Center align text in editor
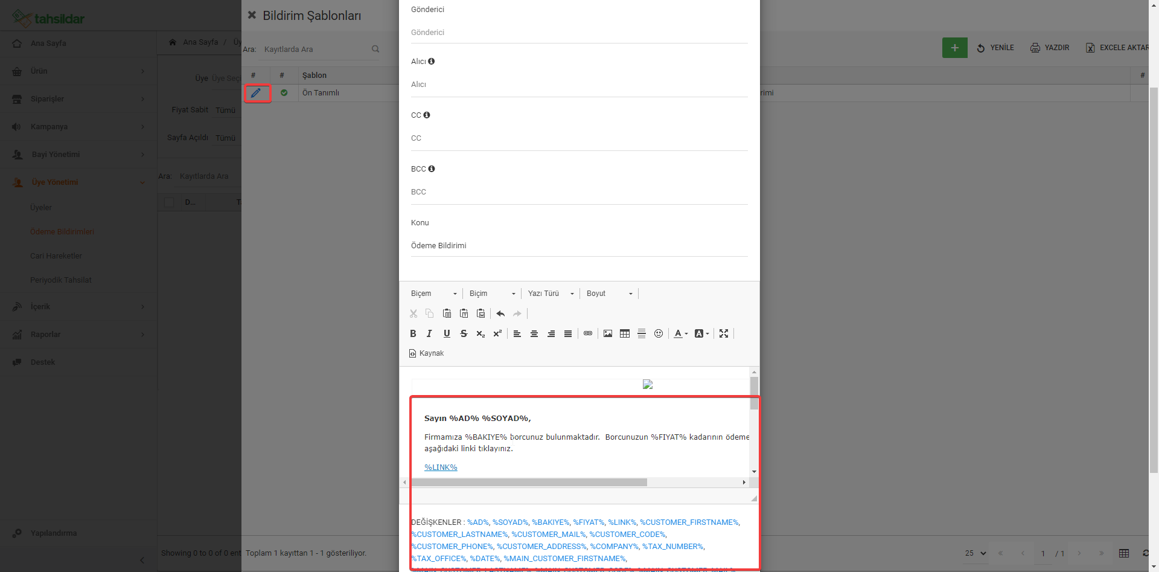 [534, 333]
